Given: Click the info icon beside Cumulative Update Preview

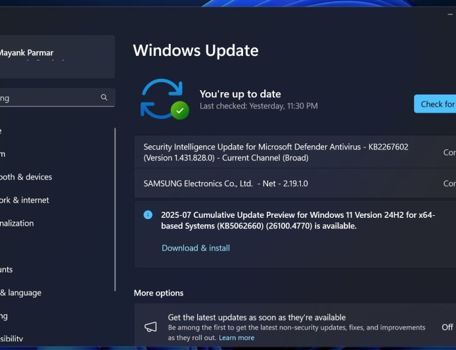Looking at the screenshot, I should click(x=148, y=215).
